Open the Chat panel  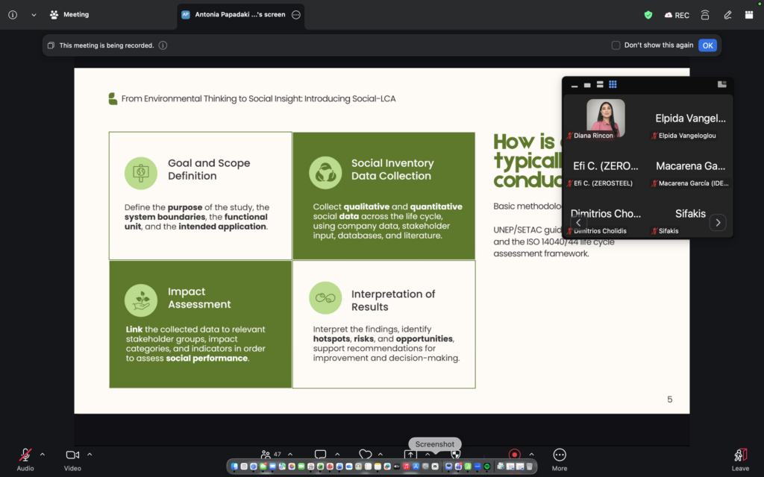pos(320,455)
